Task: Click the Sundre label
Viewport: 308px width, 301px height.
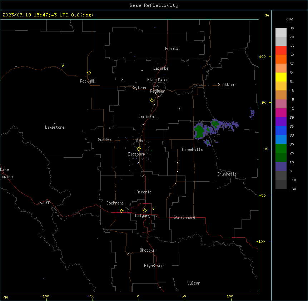Action: click(x=104, y=140)
